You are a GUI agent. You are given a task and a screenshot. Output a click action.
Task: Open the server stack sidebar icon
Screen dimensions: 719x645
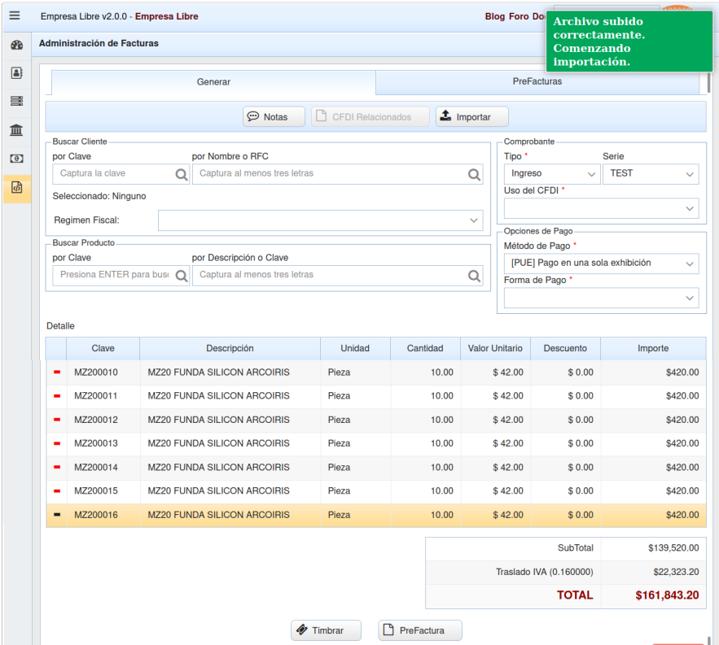click(x=16, y=101)
